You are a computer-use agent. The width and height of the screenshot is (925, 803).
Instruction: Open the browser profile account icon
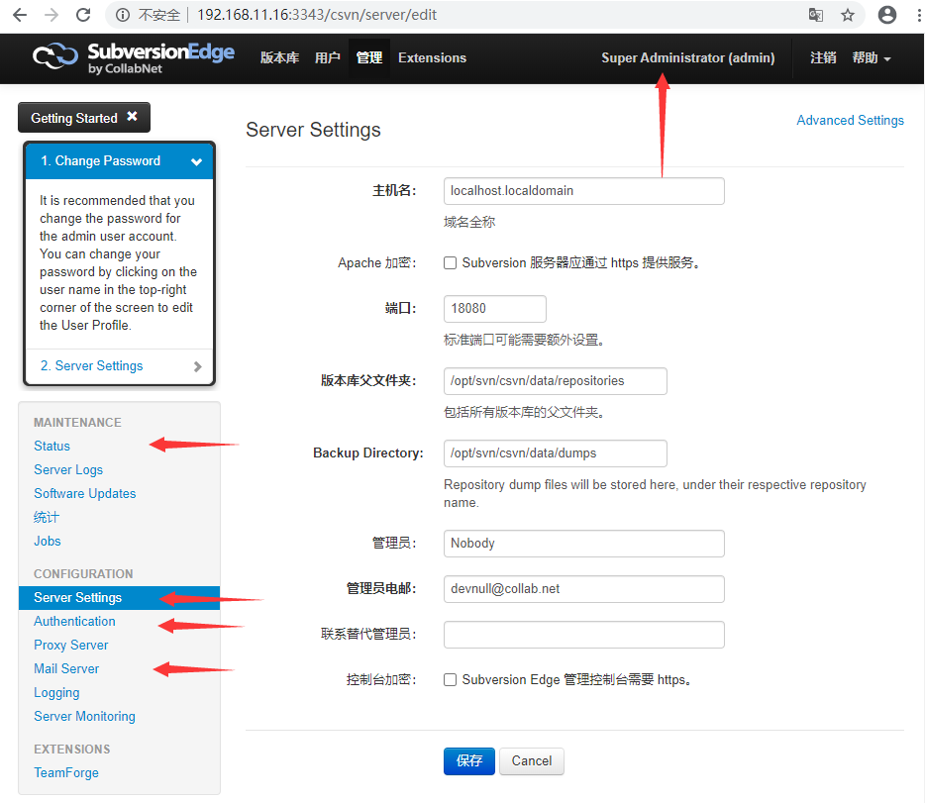coord(886,15)
